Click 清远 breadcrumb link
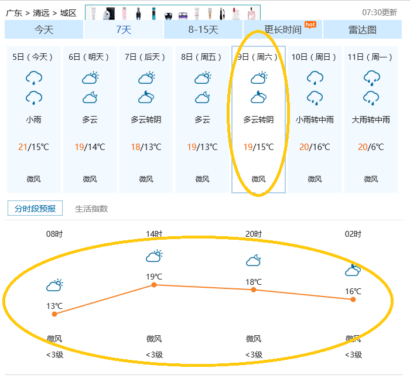 pos(41,12)
